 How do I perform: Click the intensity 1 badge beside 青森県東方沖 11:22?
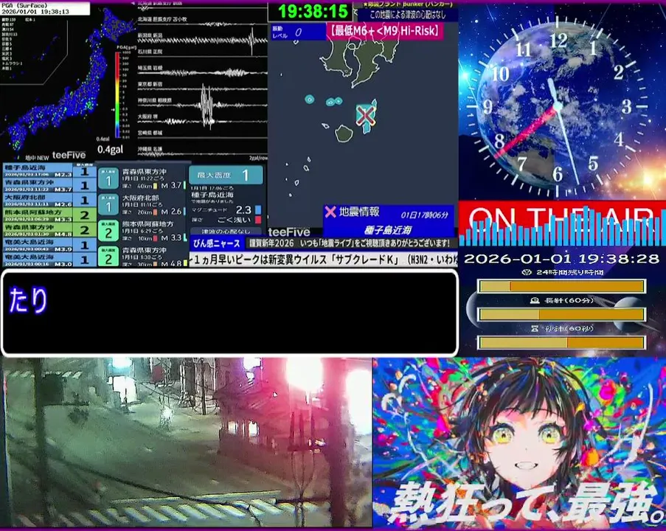point(108,178)
